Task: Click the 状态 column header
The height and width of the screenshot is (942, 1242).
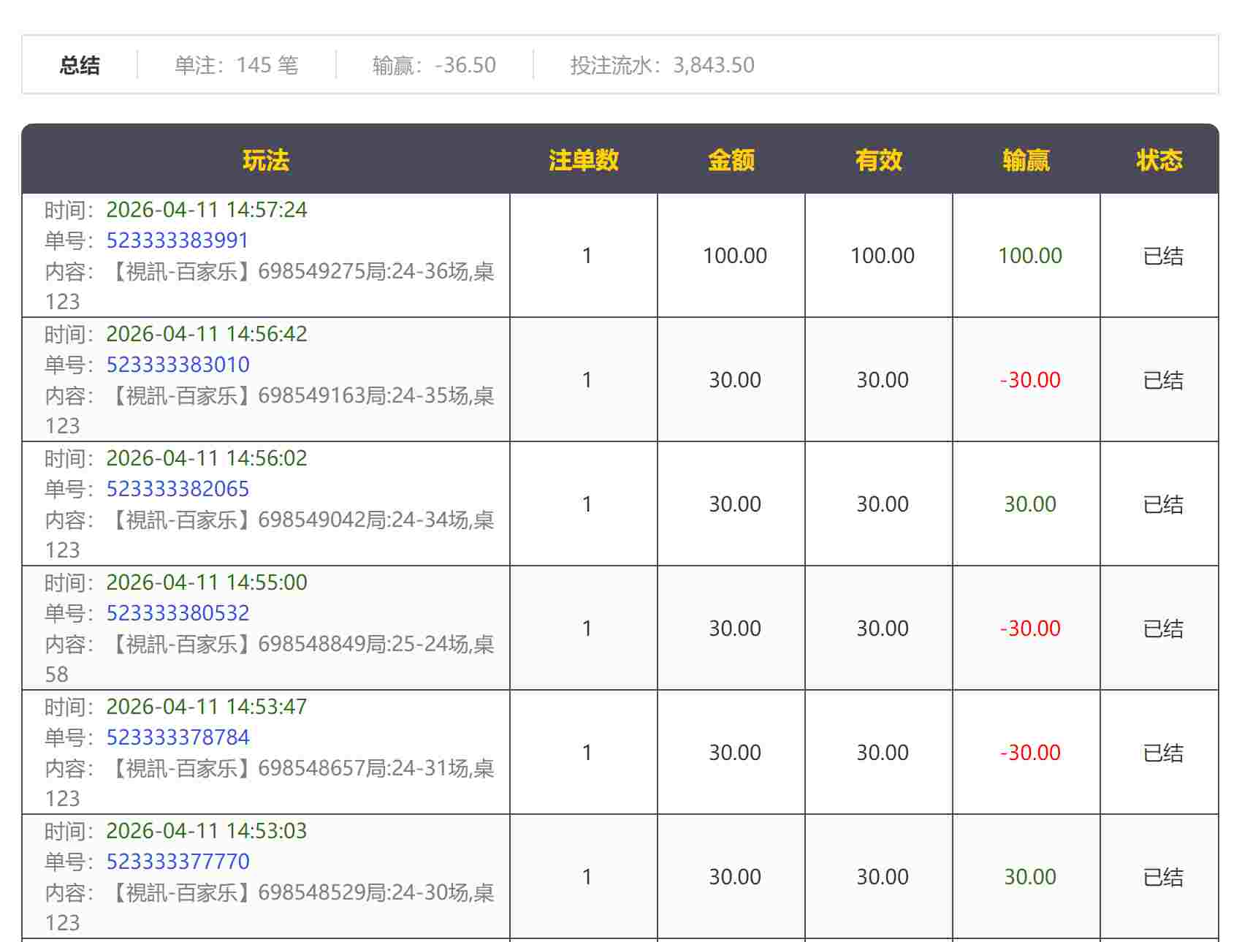Action: [x=1159, y=160]
